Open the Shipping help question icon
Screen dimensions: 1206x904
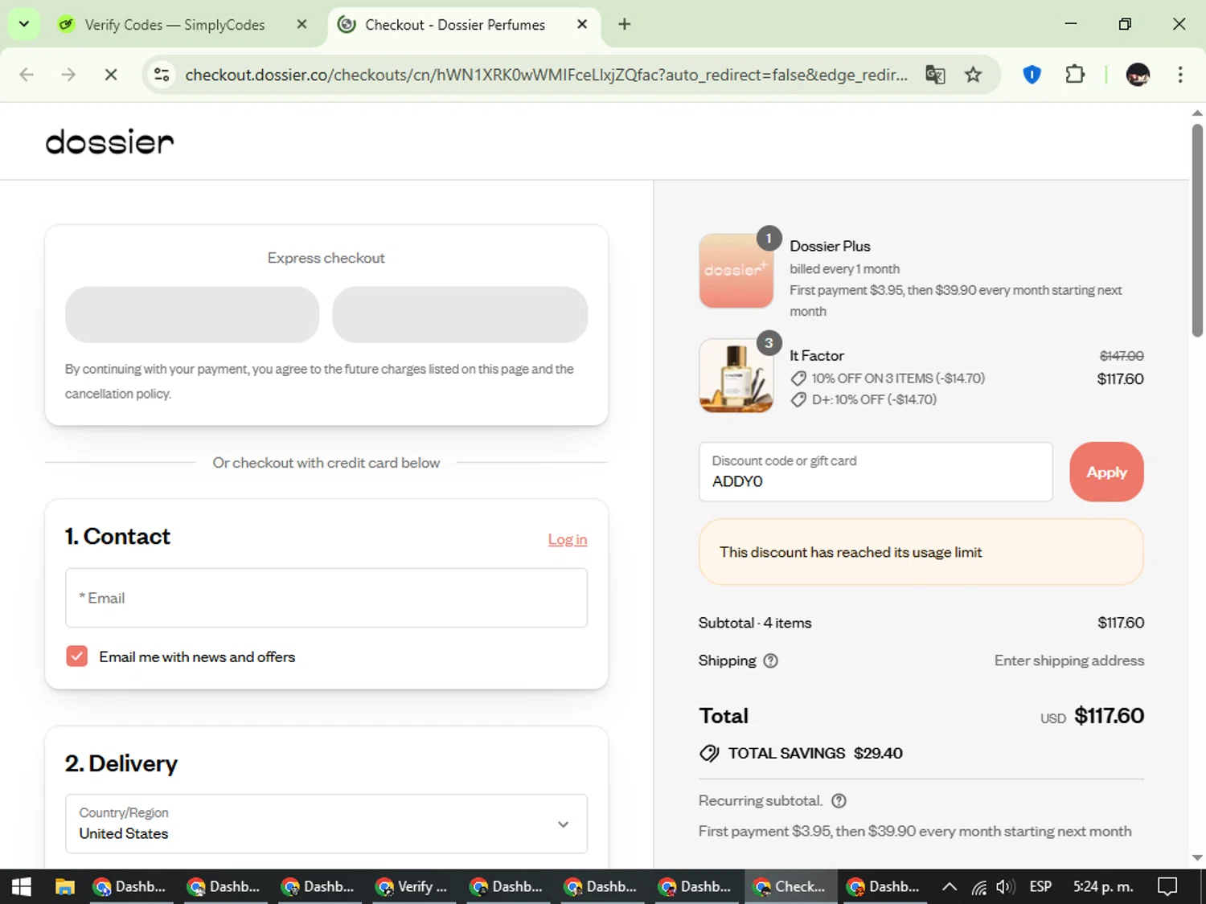(x=770, y=661)
